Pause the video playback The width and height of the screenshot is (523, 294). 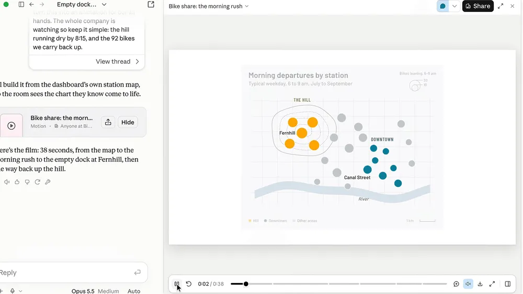pyautogui.click(x=177, y=284)
